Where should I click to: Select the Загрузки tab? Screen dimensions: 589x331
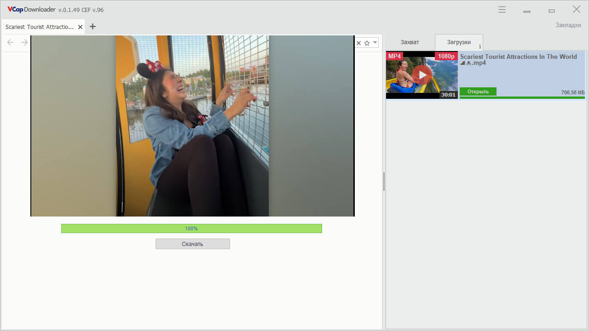pyautogui.click(x=459, y=42)
